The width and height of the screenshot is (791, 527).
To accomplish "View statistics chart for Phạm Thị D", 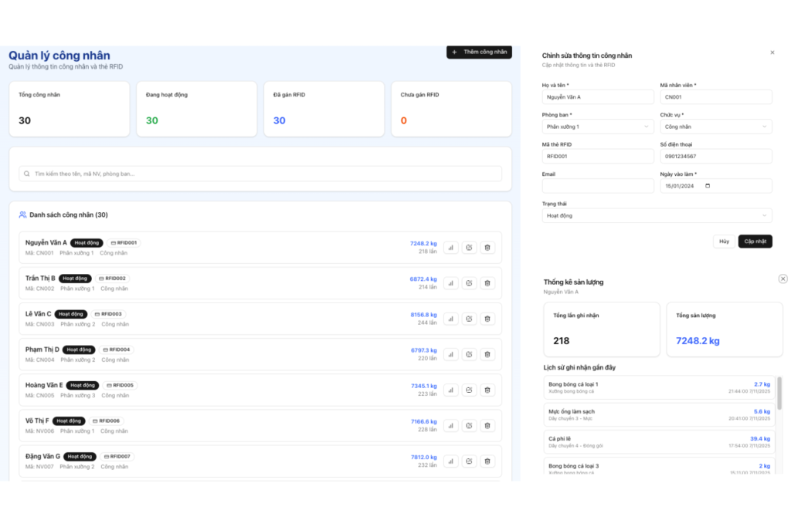I will [451, 354].
